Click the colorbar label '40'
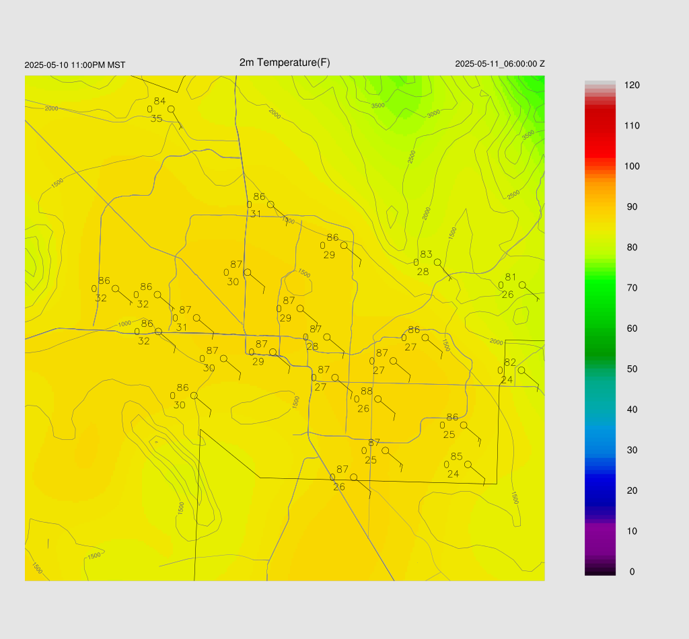Screen dimensions: 689x639 pyautogui.click(x=632, y=410)
